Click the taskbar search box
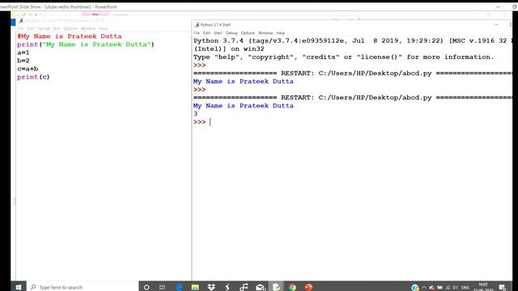518x291 pixels. tap(83, 287)
